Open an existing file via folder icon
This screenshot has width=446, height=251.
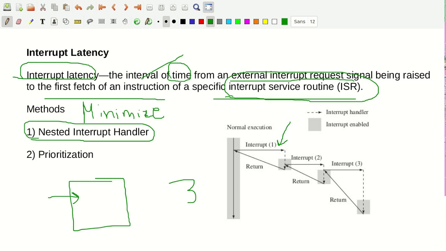[x=31, y=7]
